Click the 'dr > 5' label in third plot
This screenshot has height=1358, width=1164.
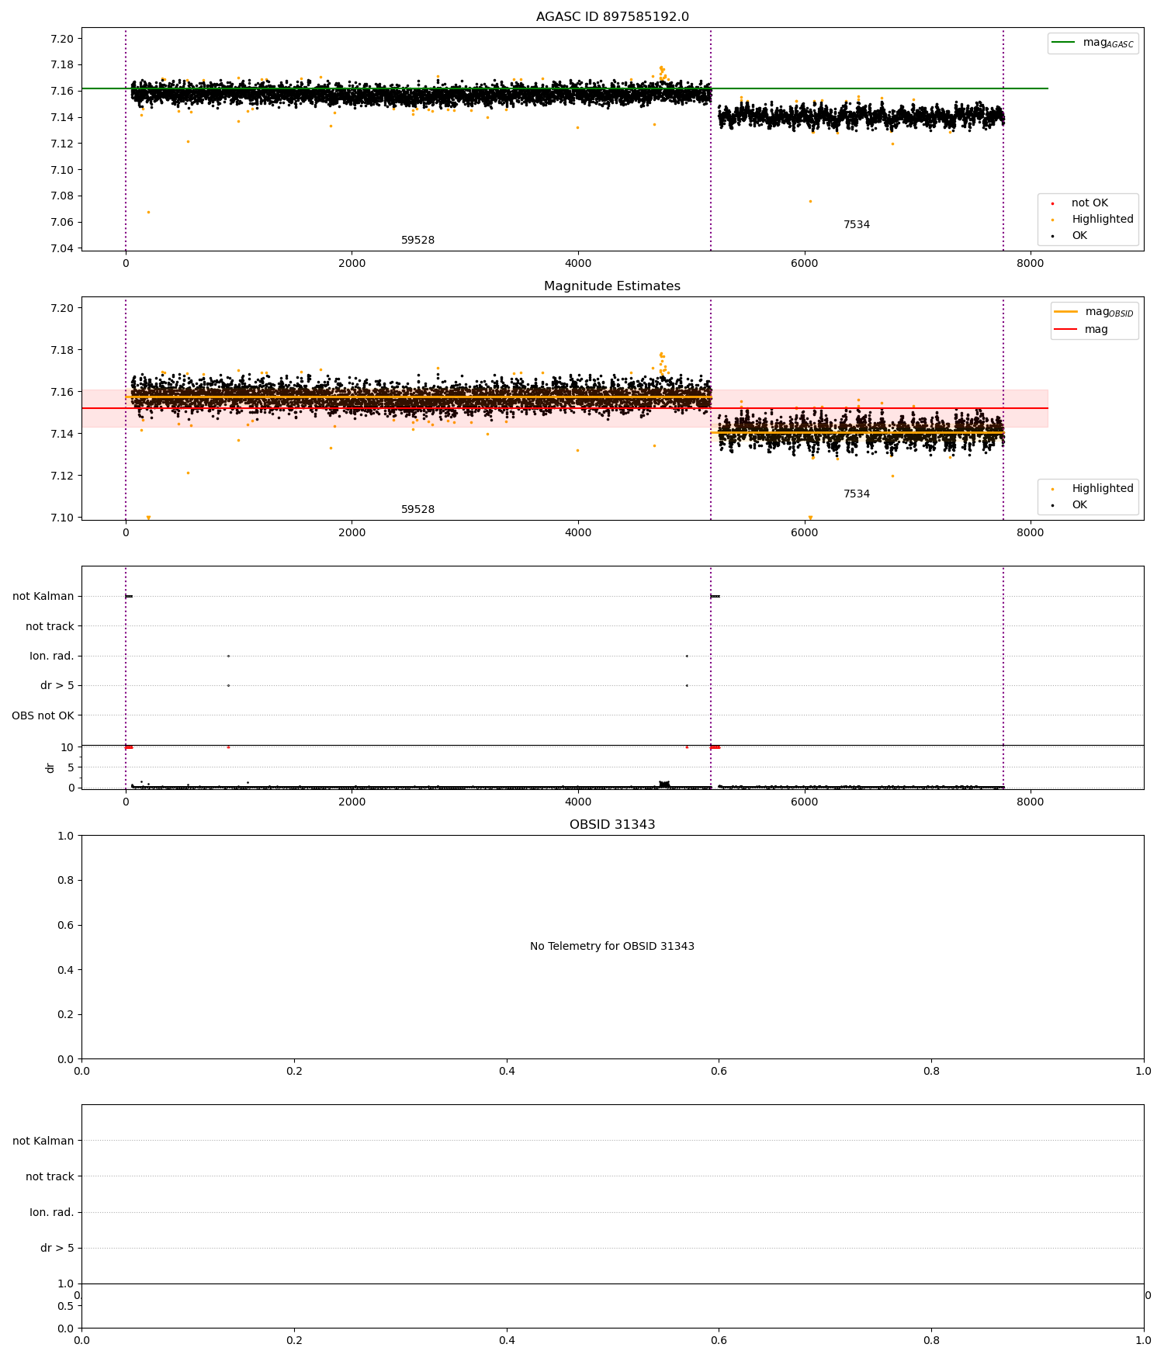57,686
